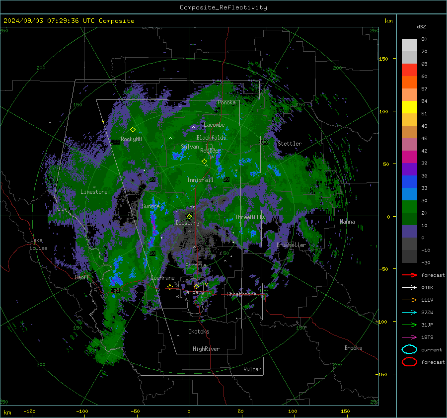Click the Drumheller city label
Screen dimensions: 447x418
click(291, 245)
